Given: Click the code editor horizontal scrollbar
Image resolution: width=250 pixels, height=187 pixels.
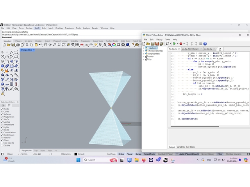Looking at the screenshot, I should pyautogui.click(x=195, y=127).
